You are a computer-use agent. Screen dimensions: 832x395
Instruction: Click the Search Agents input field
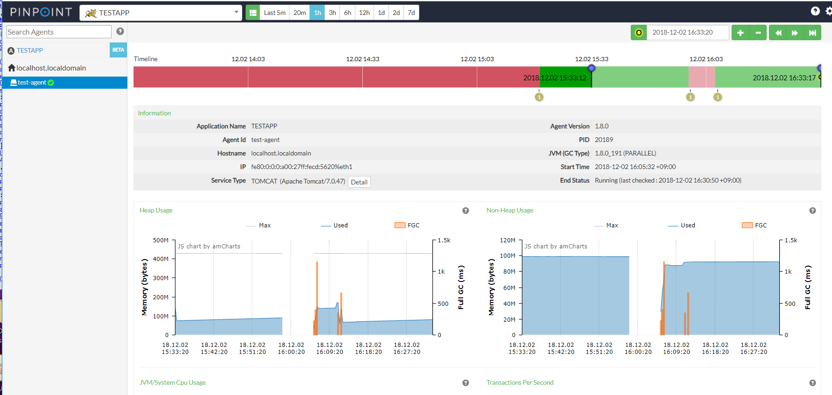(x=59, y=32)
